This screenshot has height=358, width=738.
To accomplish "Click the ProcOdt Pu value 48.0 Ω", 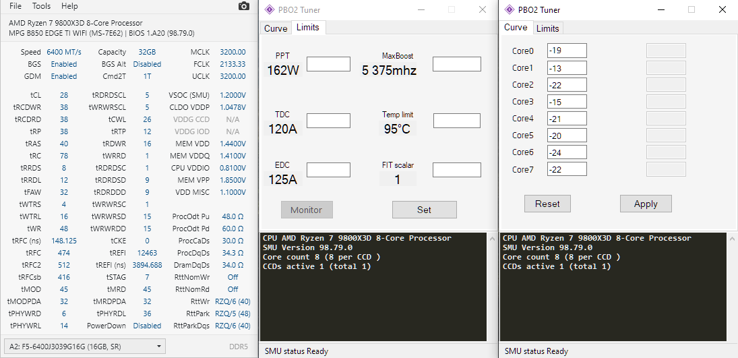I will tap(233, 216).
